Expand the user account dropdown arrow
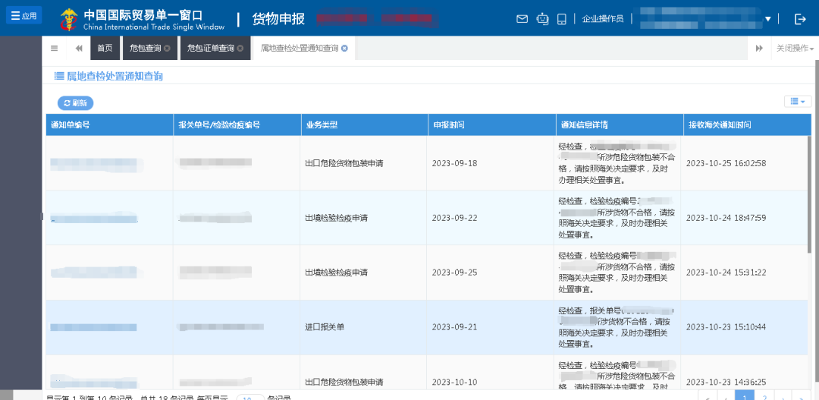The height and width of the screenshot is (400, 819). click(x=767, y=19)
